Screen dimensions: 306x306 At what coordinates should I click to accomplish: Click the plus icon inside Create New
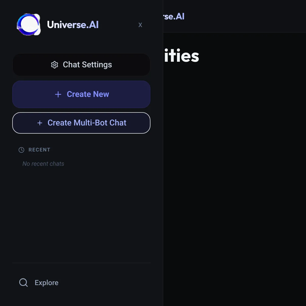tap(58, 94)
